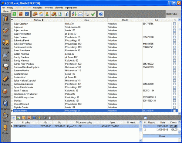Click the persons list scroll-down arrow
Image resolution: width=182 pixels, height=143 pixels.
click(x=180, y=114)
